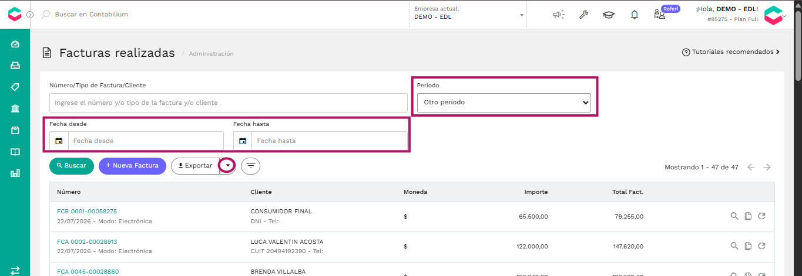802x276 pixels.
Task: Click client name BRENDA VILLALBA
Action: click(x=278, y=272)
